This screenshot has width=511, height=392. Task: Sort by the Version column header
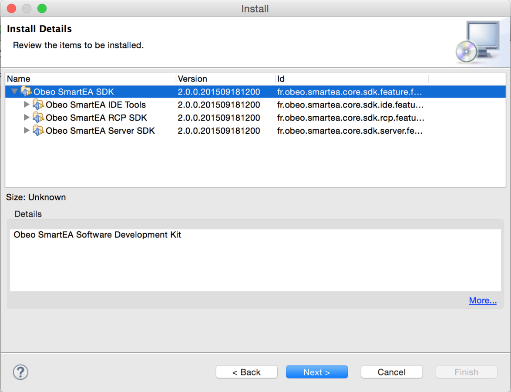tap(225, 78)
